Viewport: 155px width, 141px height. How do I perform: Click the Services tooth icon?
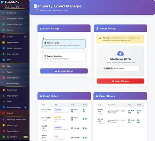pos(4,30)
